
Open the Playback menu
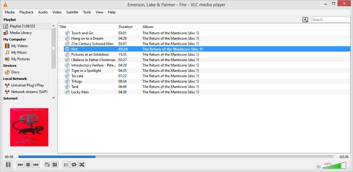click(26, 12)
